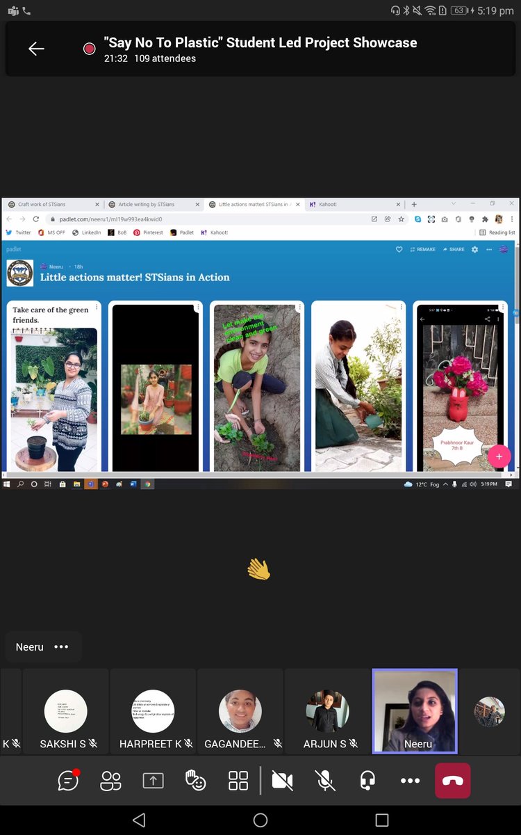Image resolution: width=521 pixels, height=835 pixels.
Task: Add a new post with pink plus
Action: click(499, 456)
